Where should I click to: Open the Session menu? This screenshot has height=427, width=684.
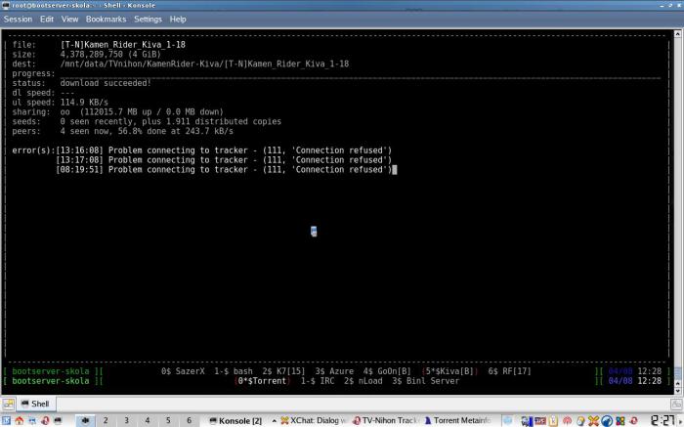18,20
